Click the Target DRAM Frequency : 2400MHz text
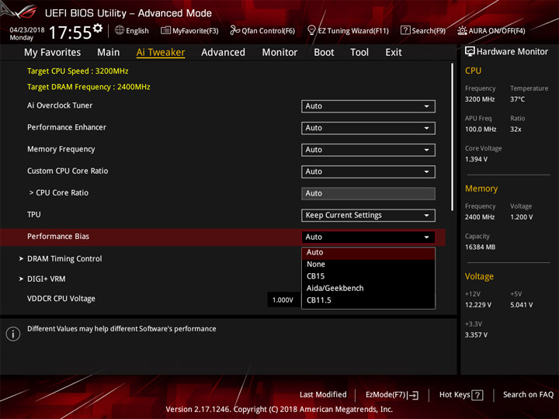 pyautogui.click(x=89, y=87)
